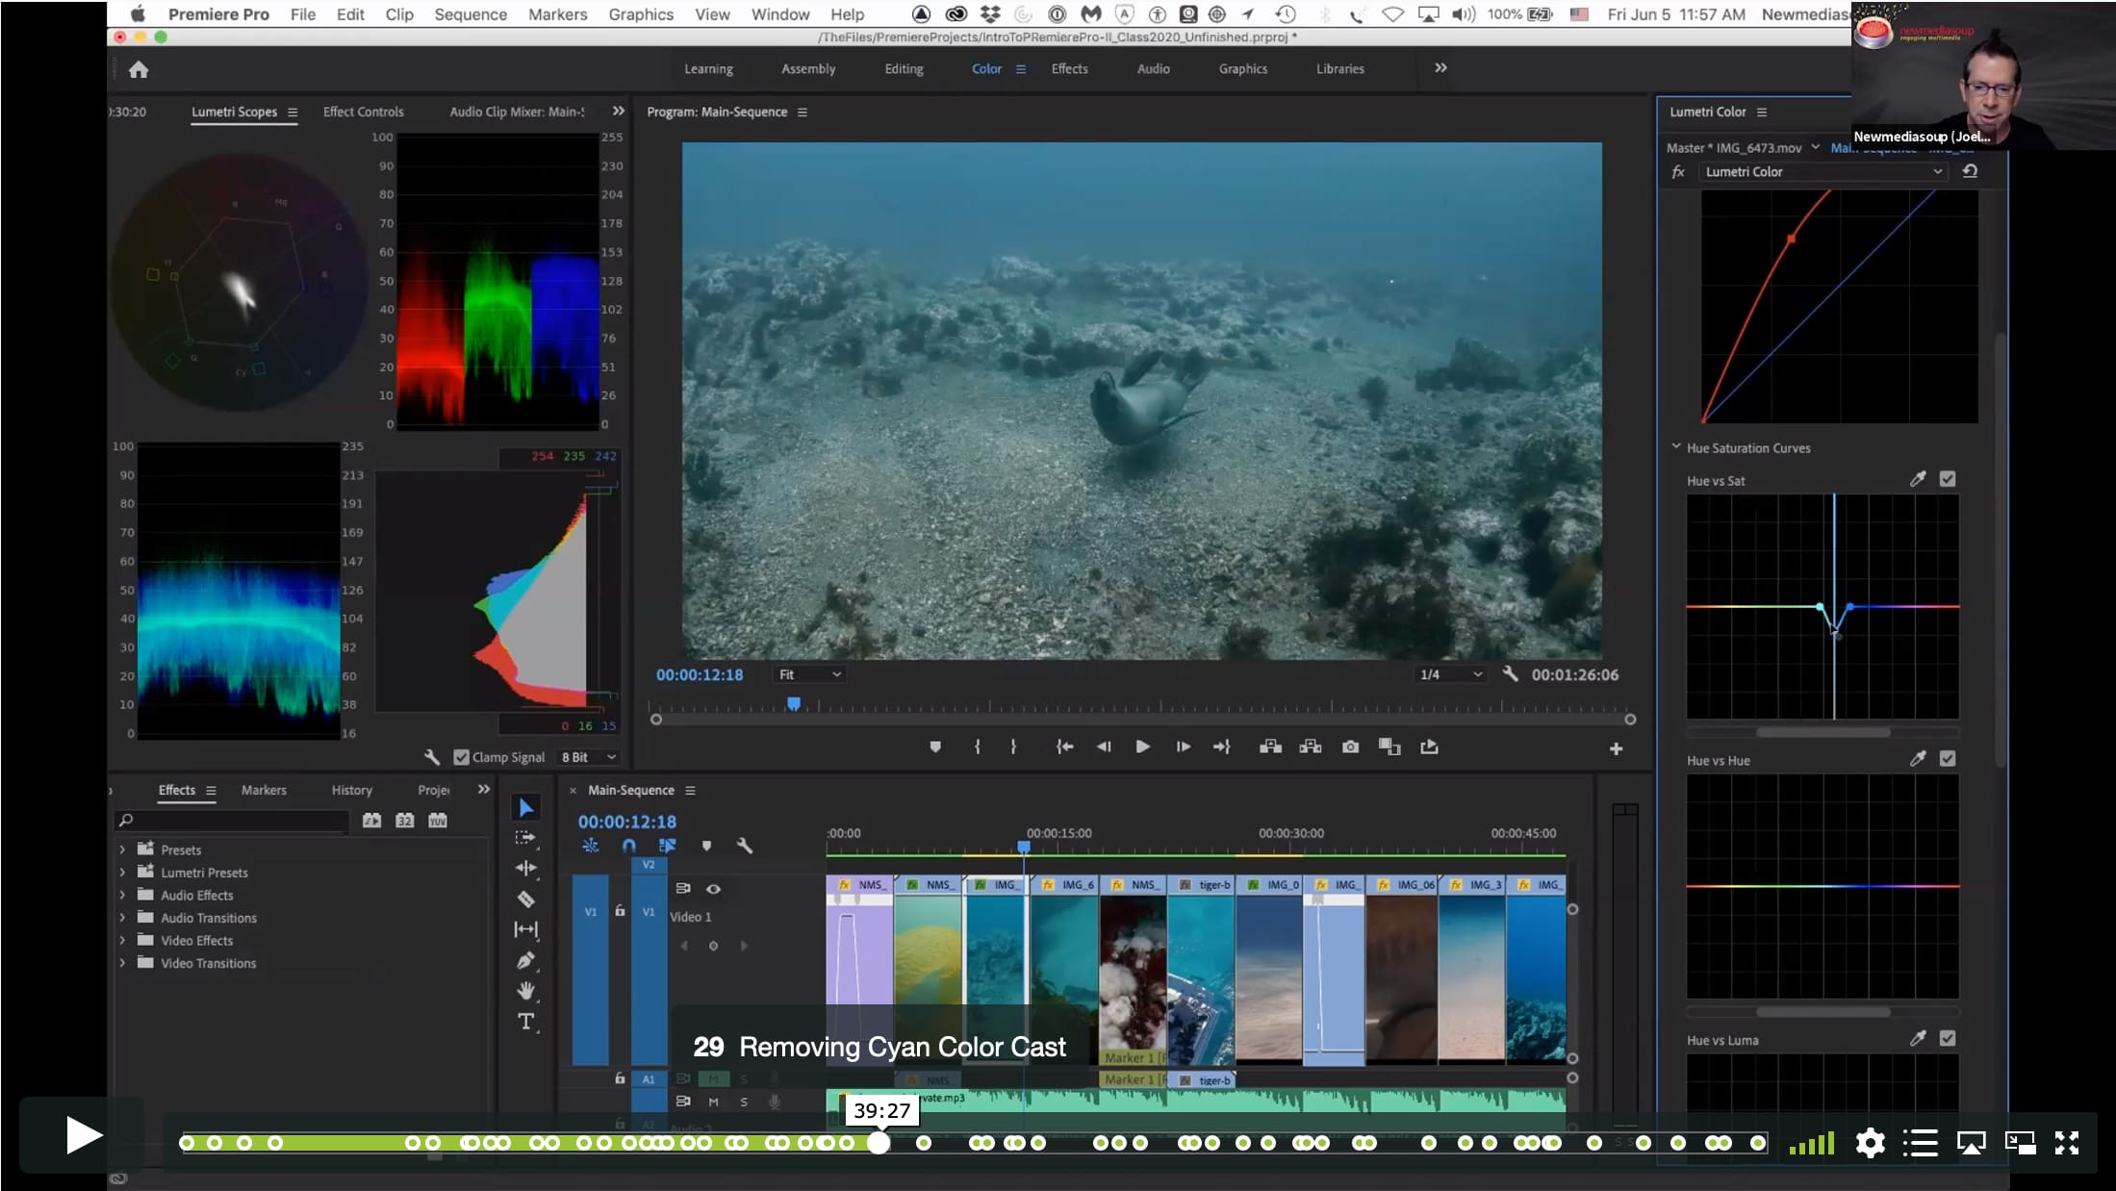2116x1191 pixels.
Task: Pick Hue vs Luma eyedropper
Action: coord(1917,1039)
